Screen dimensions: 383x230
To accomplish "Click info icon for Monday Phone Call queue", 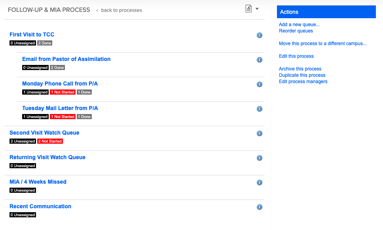I will coord(260,84).
